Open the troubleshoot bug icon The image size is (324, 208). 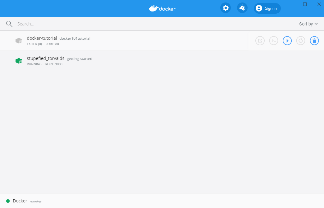tap(242, 8)
